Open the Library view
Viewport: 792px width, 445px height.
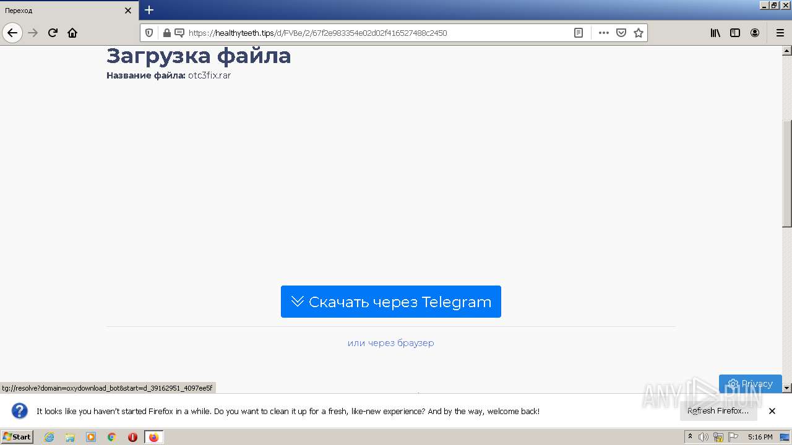(x=715, y=33)
